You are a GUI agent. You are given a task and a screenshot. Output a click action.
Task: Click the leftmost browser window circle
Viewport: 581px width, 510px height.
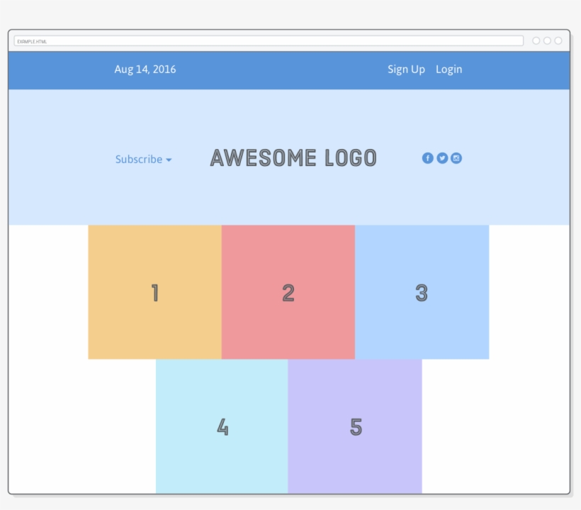(536, 40)
